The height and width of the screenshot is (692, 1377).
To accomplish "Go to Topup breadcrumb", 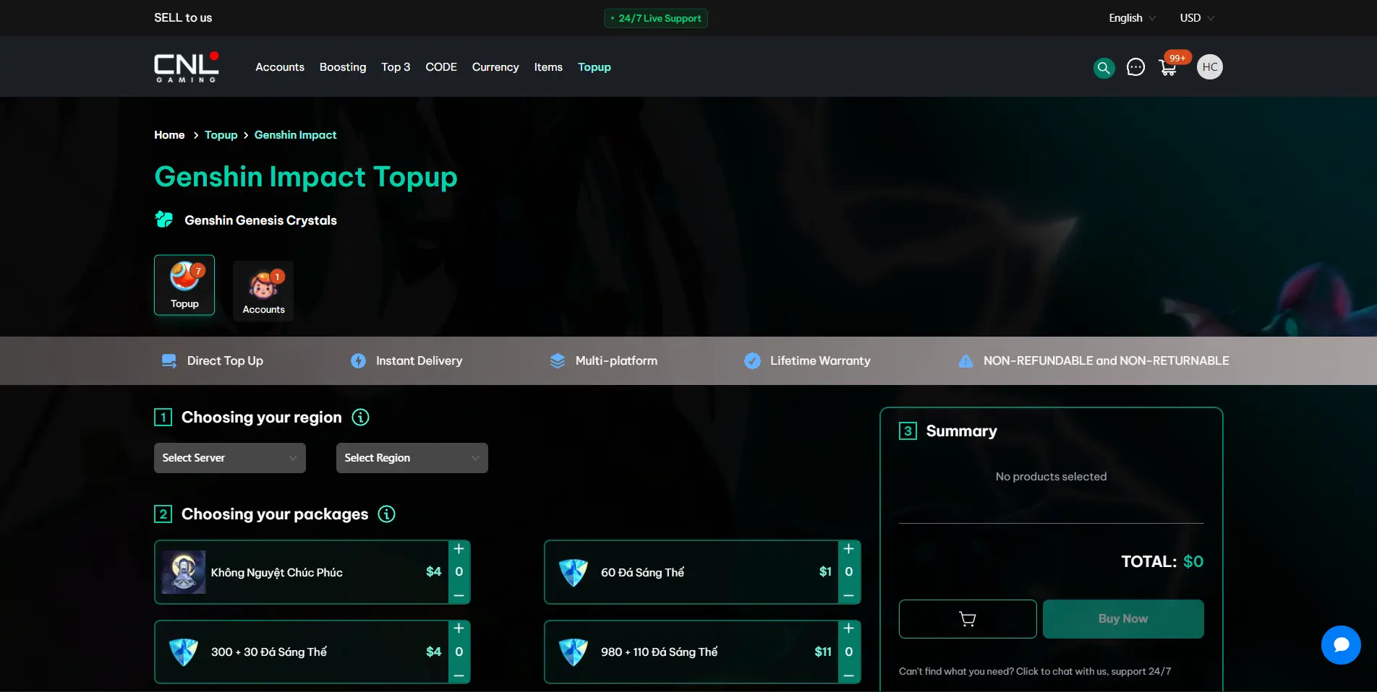I will point(221,135).
